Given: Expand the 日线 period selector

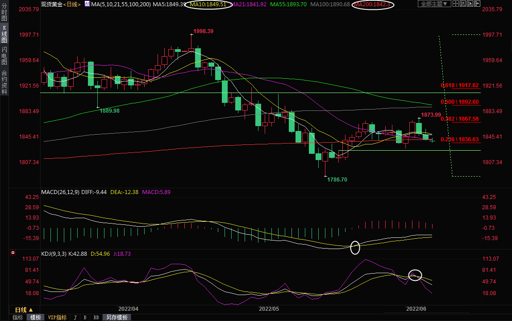Looking at the screenshot, I should (x=24, y=309).
